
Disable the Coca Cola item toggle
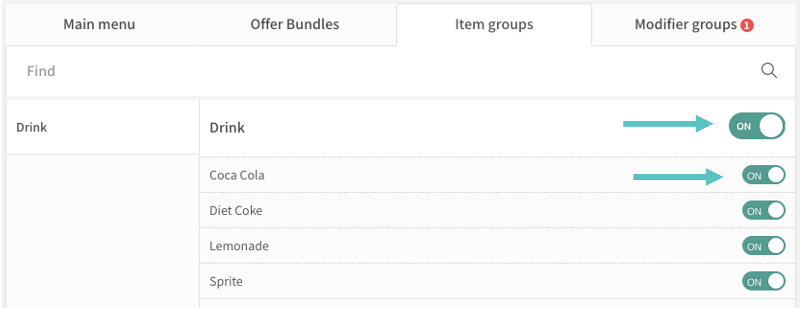763,175
